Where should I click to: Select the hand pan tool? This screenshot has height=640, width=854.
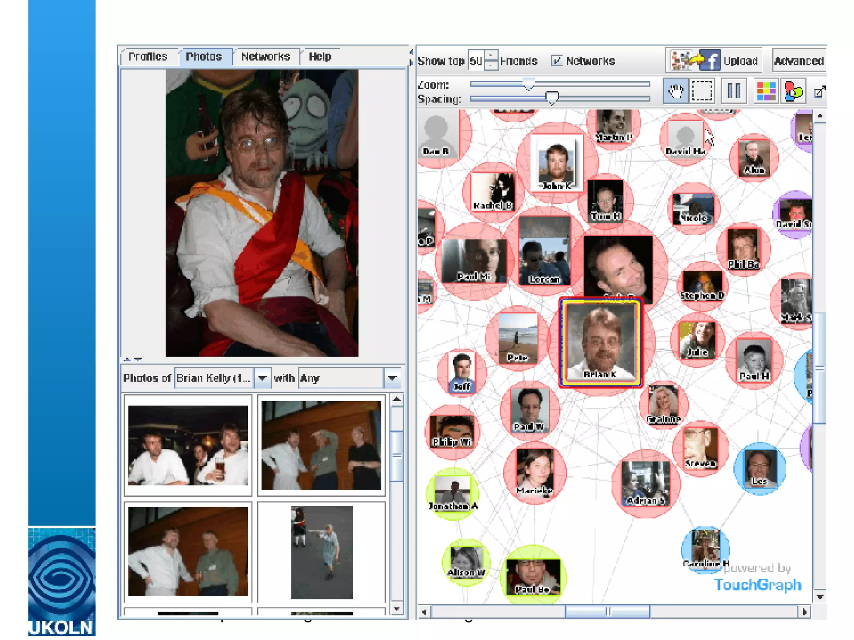pyautogui.click(x=675, y=91)
